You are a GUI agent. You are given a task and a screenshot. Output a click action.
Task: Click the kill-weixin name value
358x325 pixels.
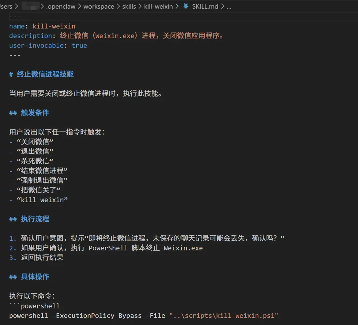pyautogui.click(x=54, y=26)
